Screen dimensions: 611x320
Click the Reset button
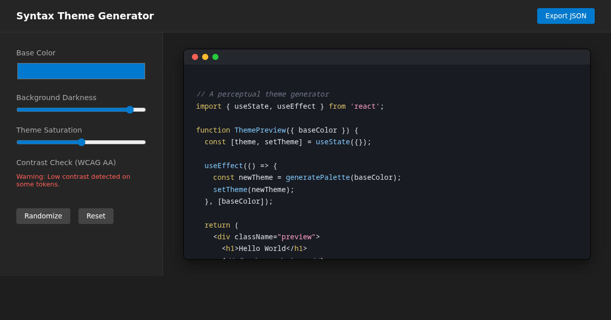[x=96, y=216]
